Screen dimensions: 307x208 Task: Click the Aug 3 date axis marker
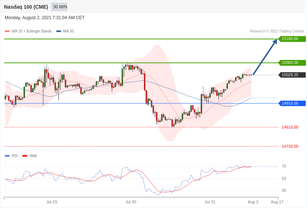coord(253,202)
